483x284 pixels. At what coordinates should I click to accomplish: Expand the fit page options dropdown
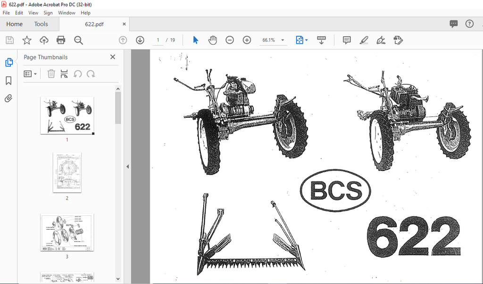pyautogui.click(x=307, y=41)
